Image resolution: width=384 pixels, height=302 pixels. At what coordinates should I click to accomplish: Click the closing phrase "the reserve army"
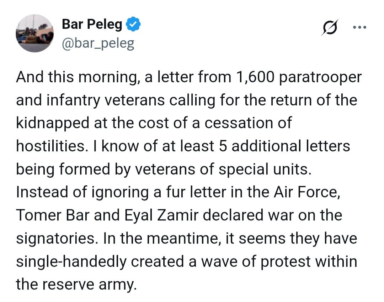pos(76,283)
